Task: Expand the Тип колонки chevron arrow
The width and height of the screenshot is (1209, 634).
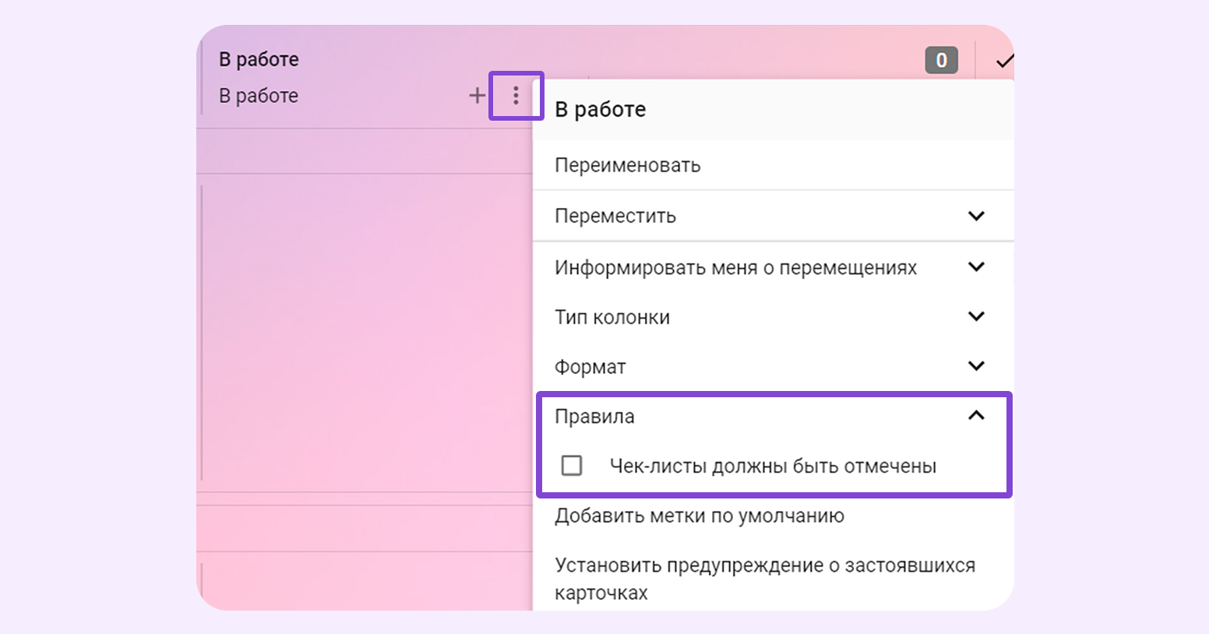Action: pos(976,316)
